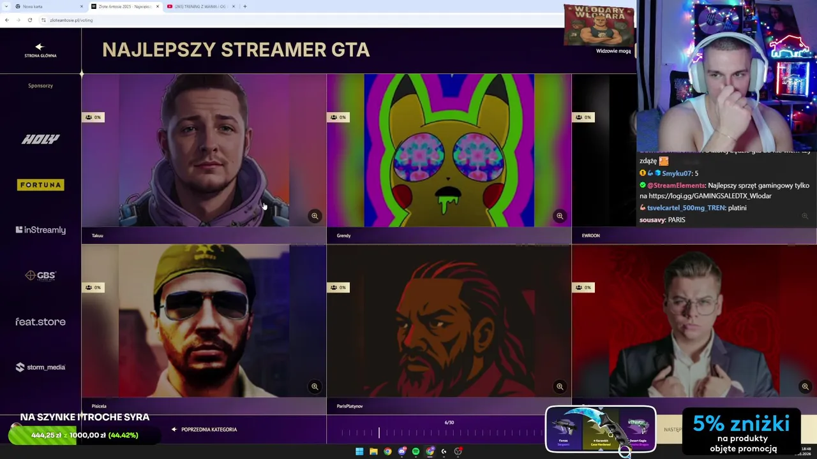Expand the tab search chevron in Chrome

click(x=6, y=6)
